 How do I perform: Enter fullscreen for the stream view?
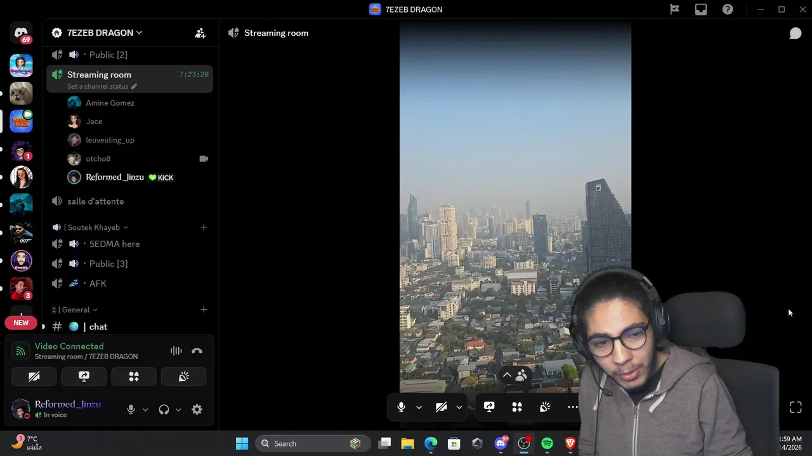(796, 407)
